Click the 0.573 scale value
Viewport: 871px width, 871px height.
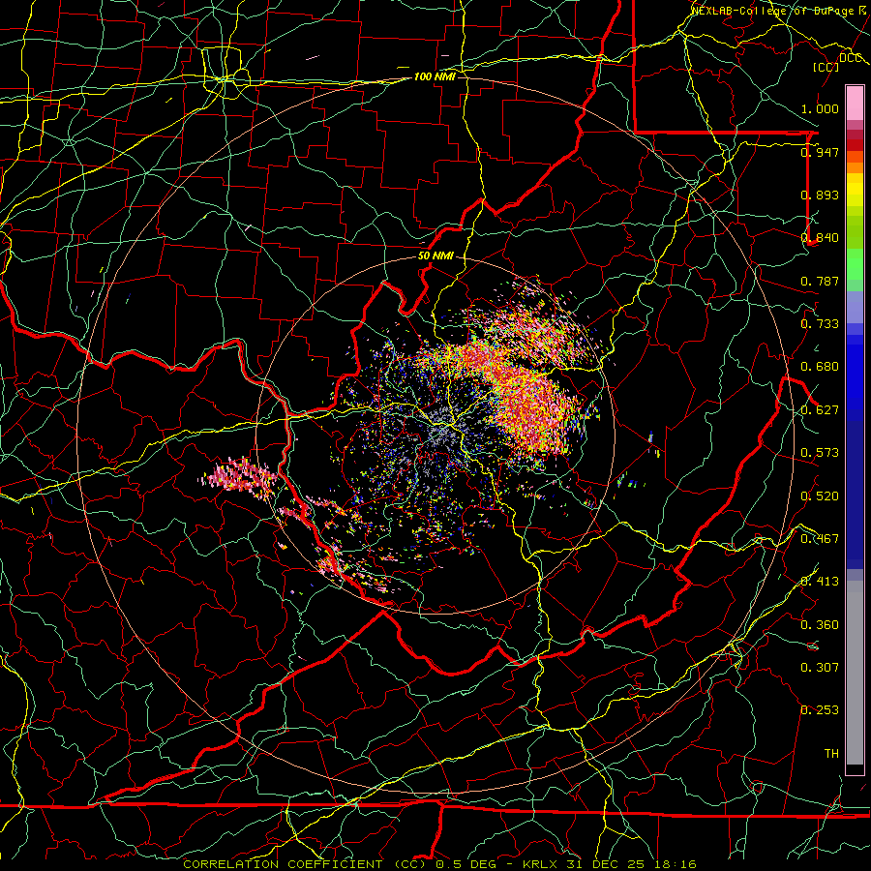820,453
